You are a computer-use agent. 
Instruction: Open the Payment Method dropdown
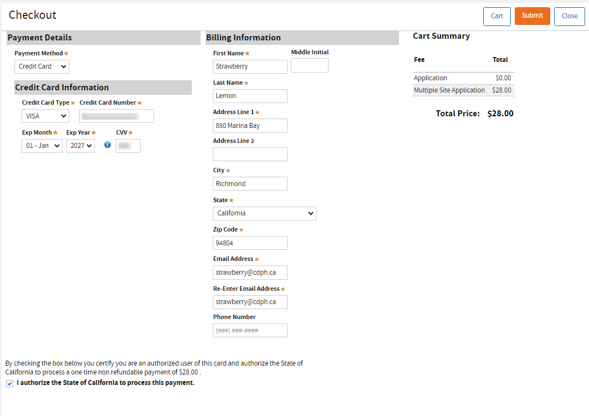point(42,66)
